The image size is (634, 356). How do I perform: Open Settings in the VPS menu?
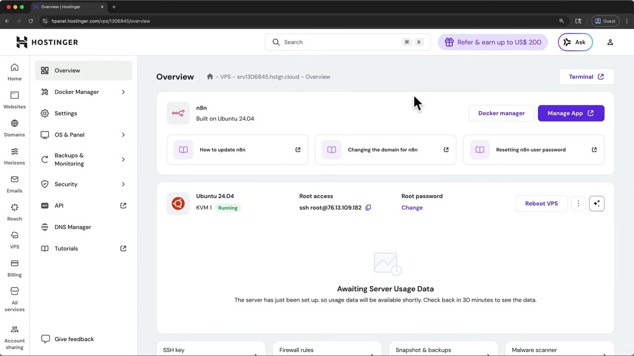pyautogui.click(x=84, y=113)
